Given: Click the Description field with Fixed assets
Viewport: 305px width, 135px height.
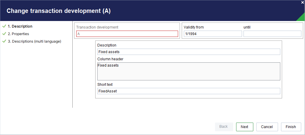Looking at the screenshot, I should coord(189,52).
